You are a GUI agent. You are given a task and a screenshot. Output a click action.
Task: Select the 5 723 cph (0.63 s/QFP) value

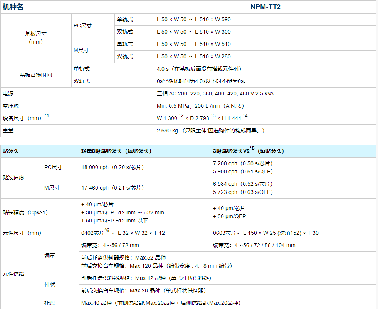(x=243, y=192)
